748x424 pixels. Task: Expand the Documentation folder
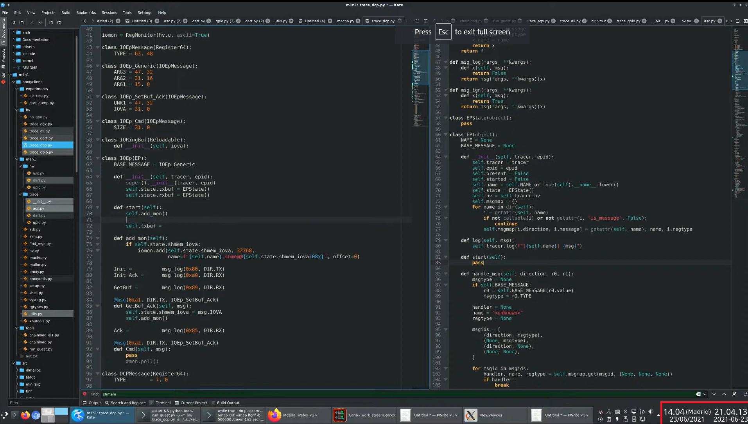coord(14,39)
